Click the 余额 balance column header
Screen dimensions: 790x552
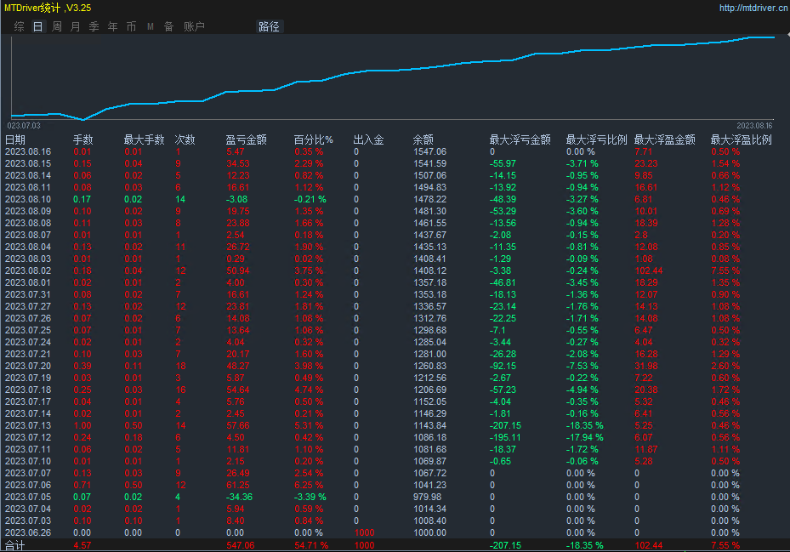[x=423, y=139]
